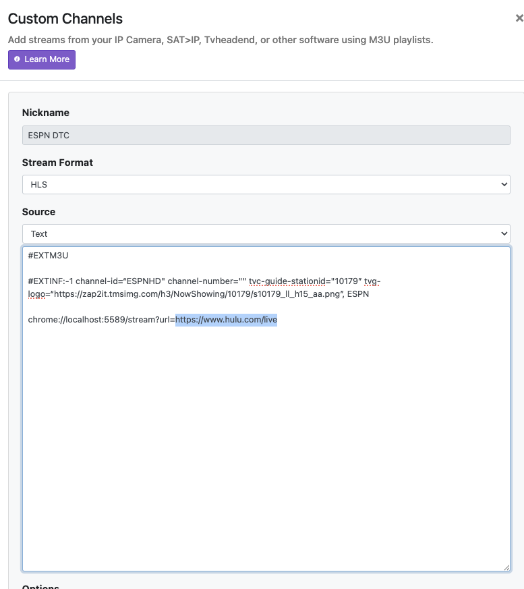Click the Source label

coord(38,212)
